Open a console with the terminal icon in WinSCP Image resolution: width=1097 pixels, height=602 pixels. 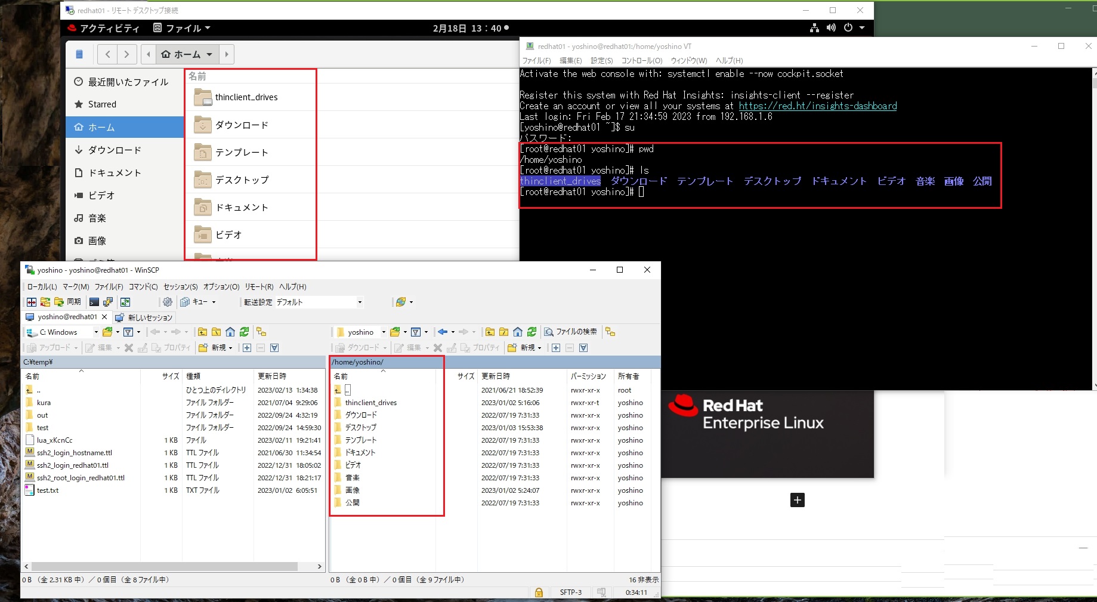tap(94, 302)
